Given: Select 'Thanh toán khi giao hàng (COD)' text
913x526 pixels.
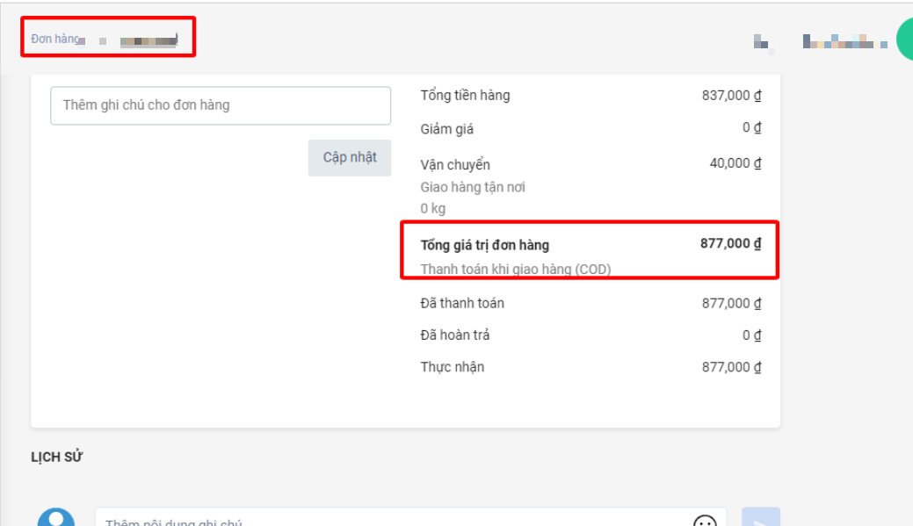Looking at the screenshot, I should (x=516, y=270).
